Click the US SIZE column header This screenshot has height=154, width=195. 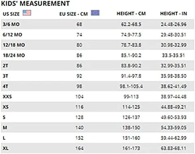click(11, 14)
